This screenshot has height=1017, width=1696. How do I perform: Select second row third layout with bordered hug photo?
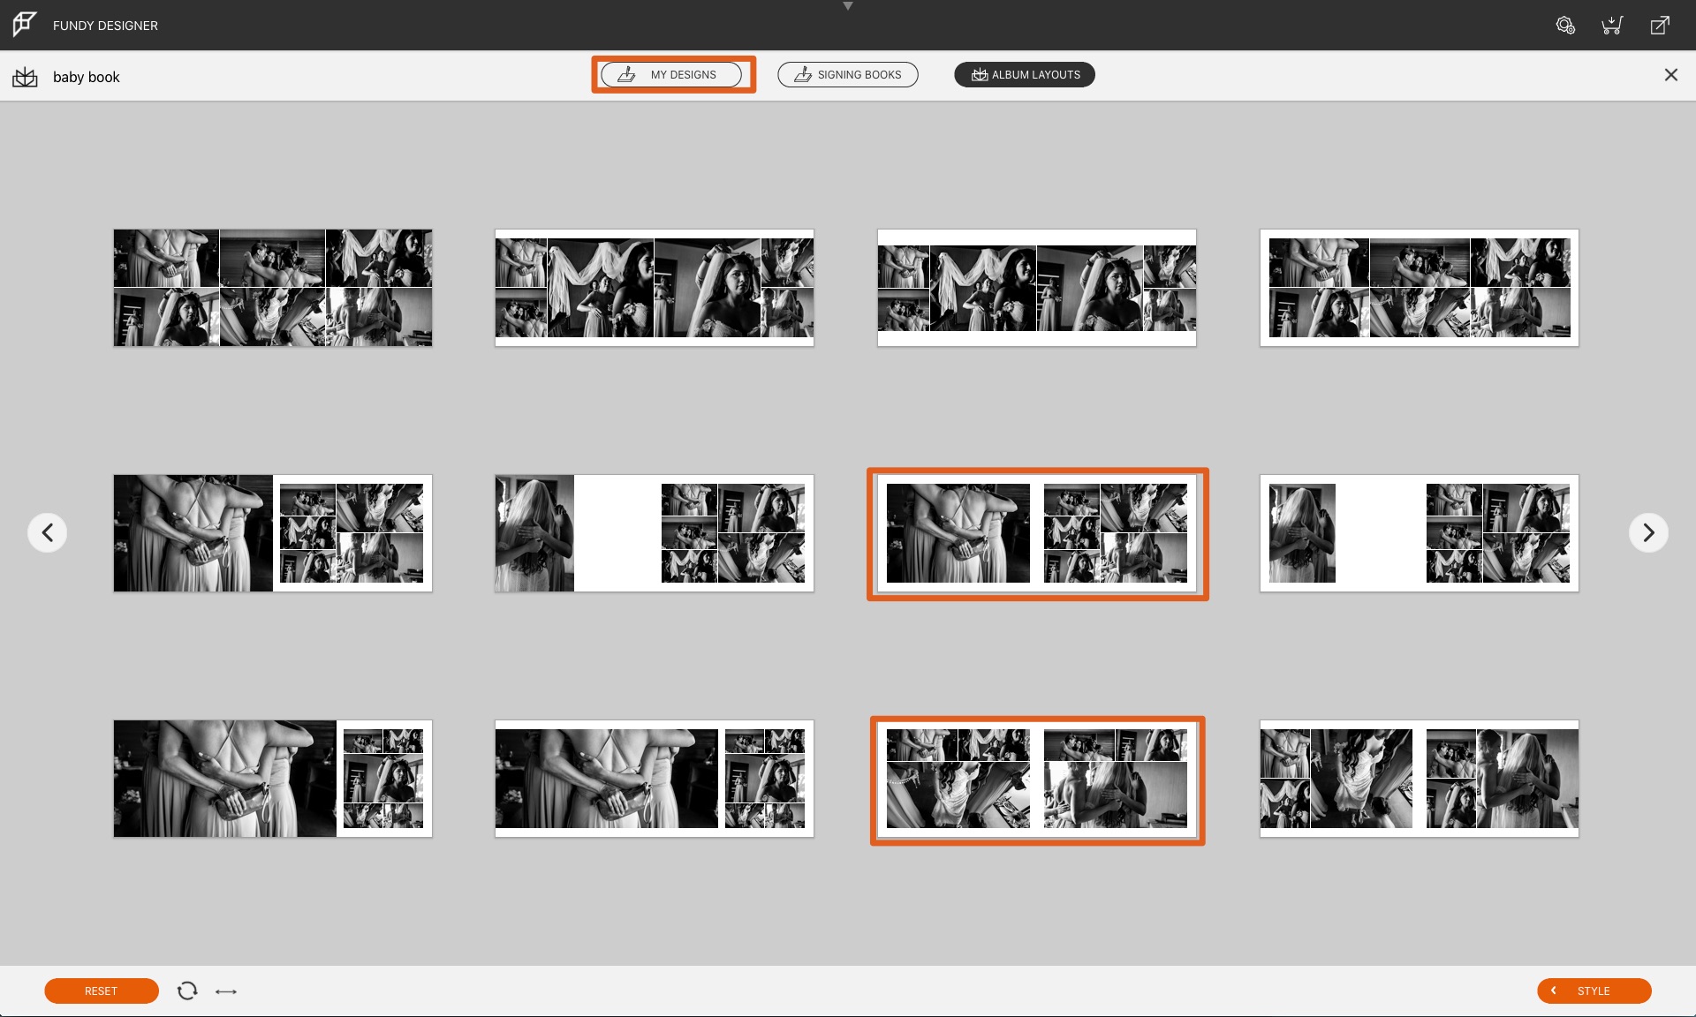(1037, 533)
